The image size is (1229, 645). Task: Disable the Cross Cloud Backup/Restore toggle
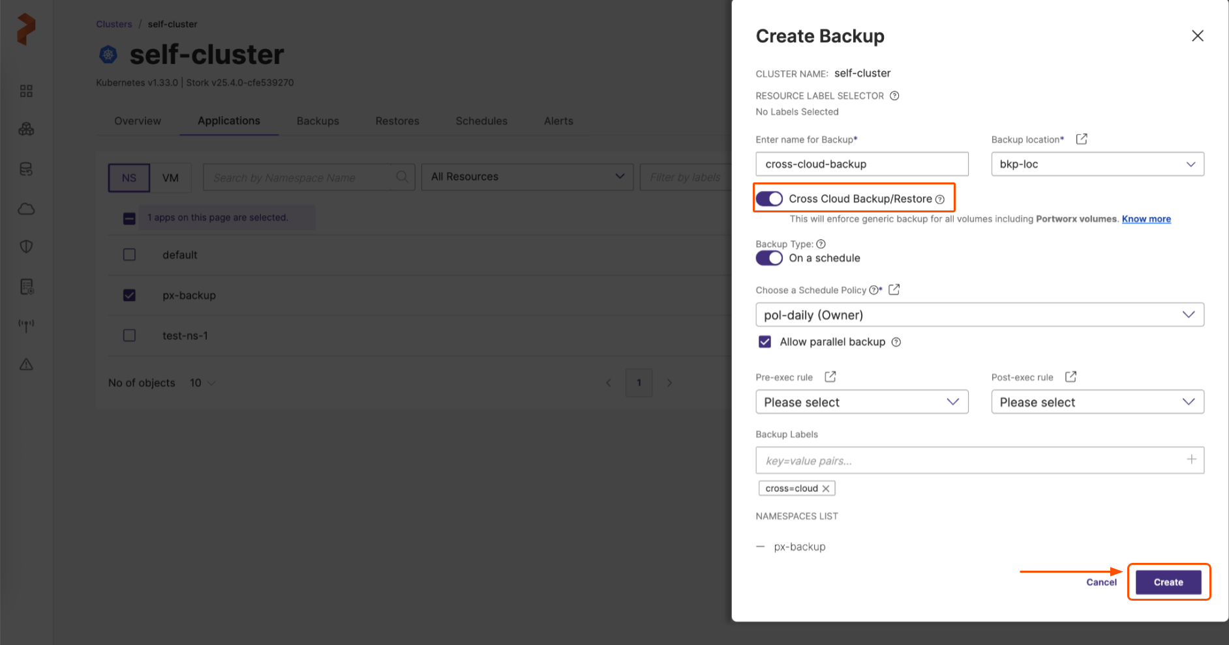(769, 199)
